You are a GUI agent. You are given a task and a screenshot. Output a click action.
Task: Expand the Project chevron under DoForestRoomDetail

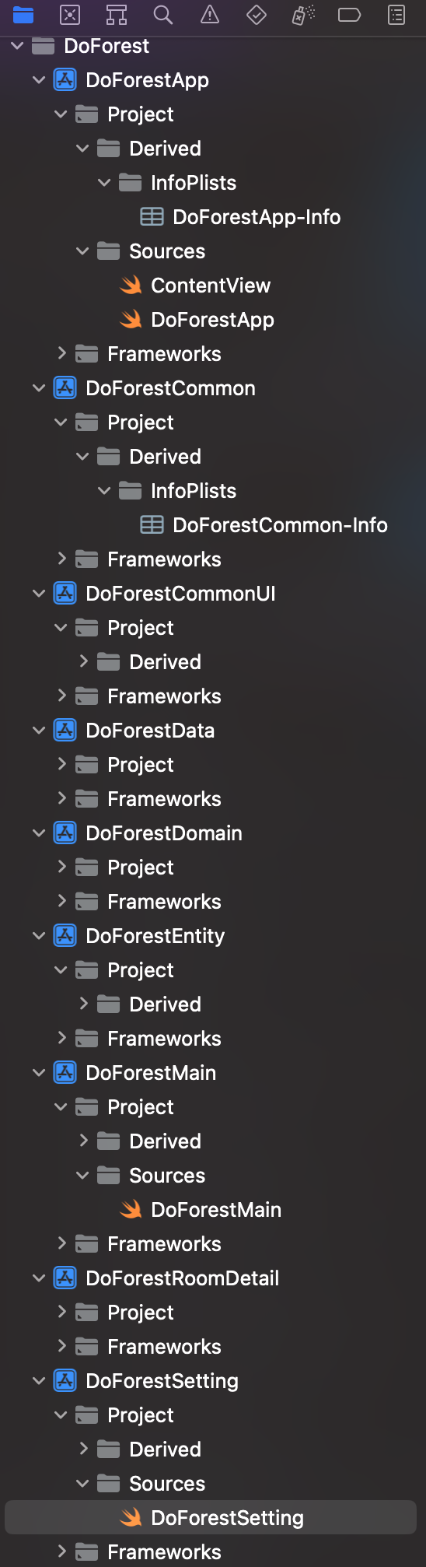point(61,1312)
